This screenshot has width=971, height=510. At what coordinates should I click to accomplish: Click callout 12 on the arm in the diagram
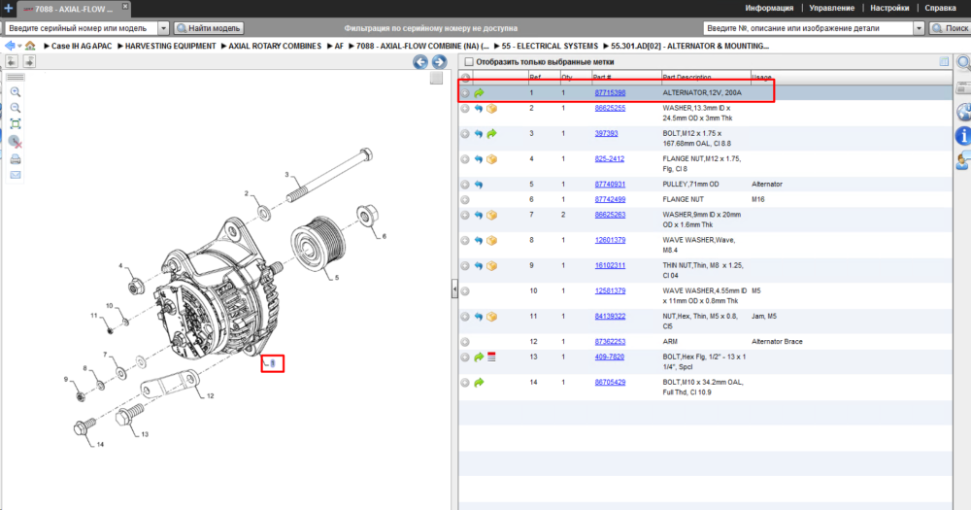coord(211,396)
